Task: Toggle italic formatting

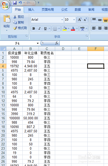Action: click(x=40, y=29)
